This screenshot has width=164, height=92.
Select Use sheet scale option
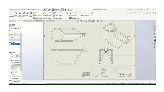tap(12, 62)
